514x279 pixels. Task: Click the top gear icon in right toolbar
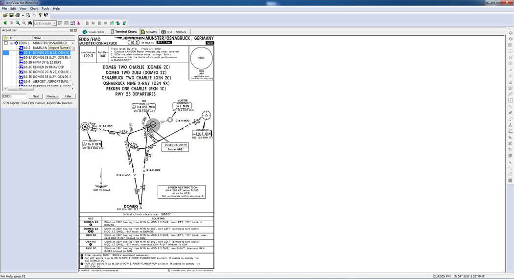(x=511, y=33)
